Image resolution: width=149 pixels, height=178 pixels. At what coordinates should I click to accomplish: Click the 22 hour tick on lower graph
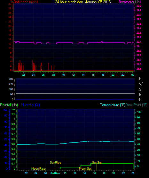tap(123, 173)
